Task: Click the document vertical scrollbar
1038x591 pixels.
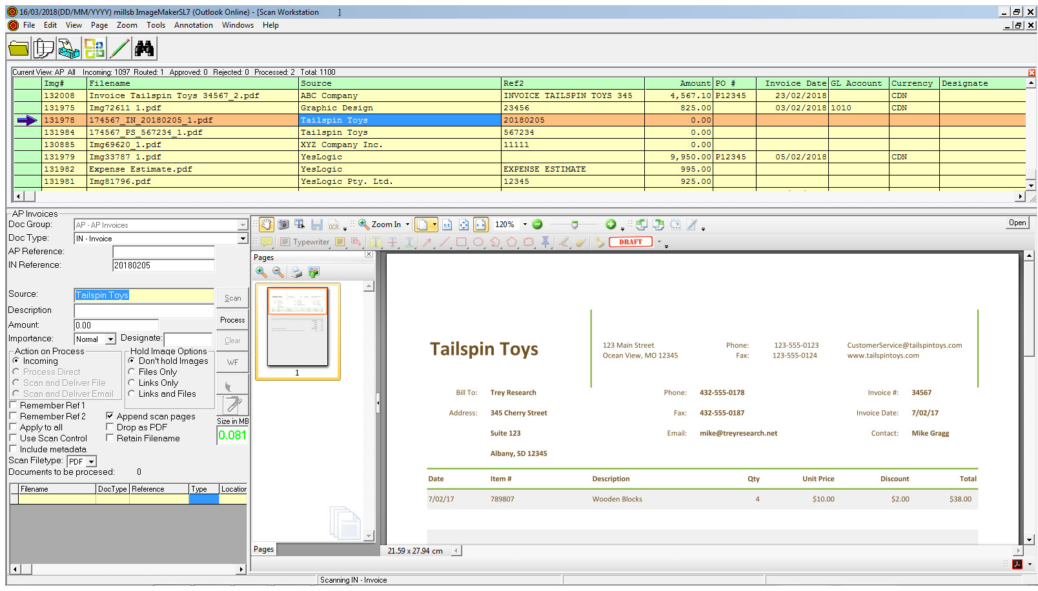Action: pos(1029,398)
